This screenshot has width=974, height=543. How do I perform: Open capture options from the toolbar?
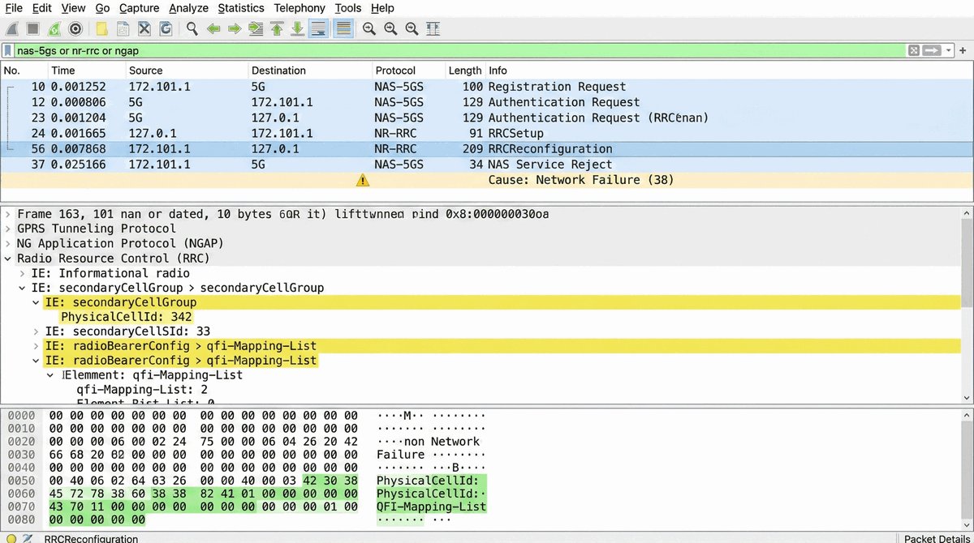75,28
